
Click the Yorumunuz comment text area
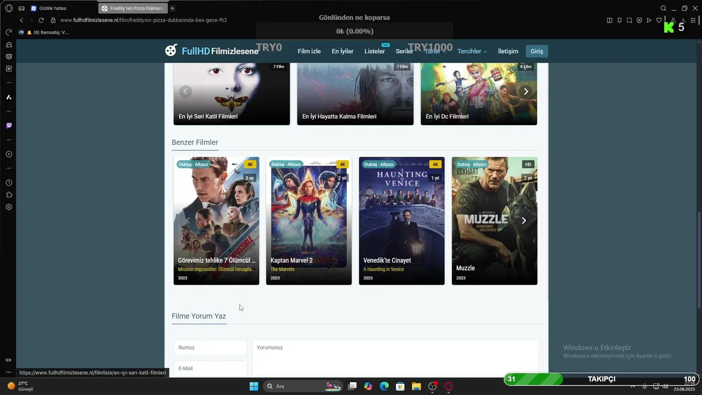coord(395,358)
